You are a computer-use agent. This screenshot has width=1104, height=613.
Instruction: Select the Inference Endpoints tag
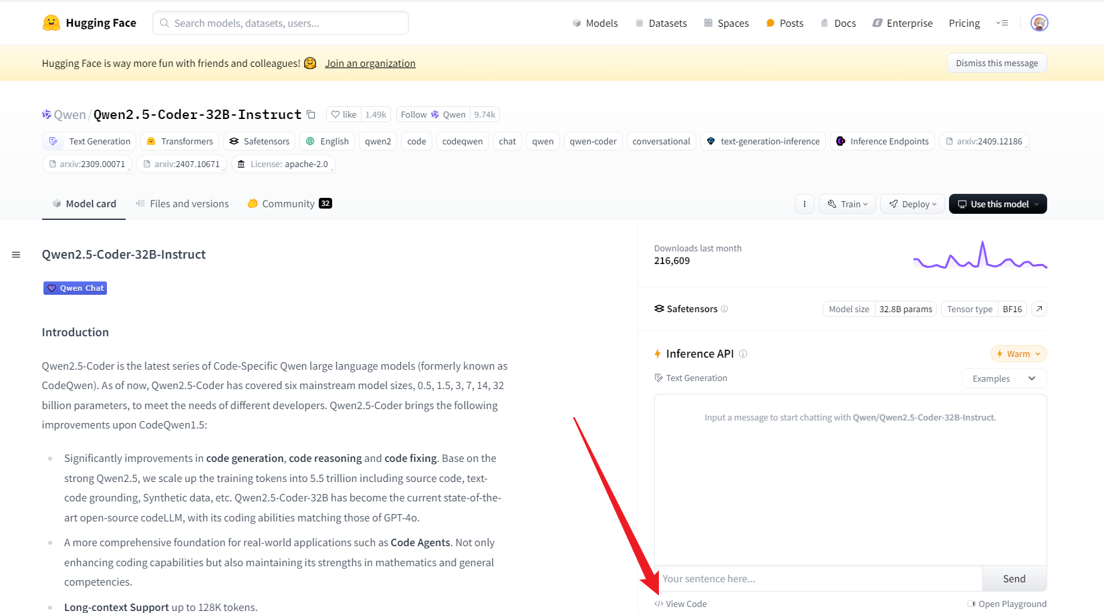pyautogui.click(x=882, y=141)
